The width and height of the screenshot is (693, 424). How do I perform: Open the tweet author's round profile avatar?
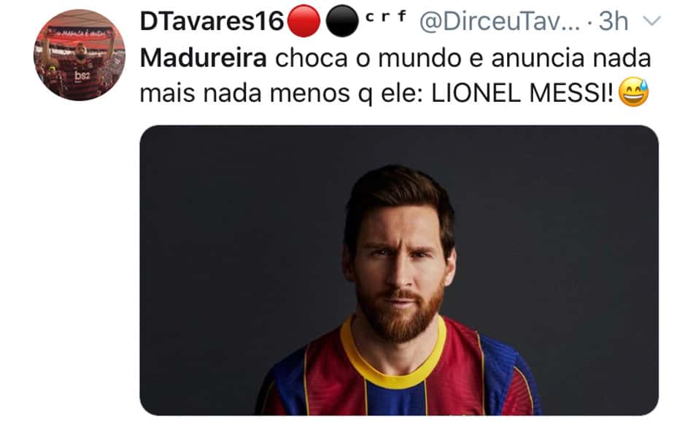coord(80,55)
